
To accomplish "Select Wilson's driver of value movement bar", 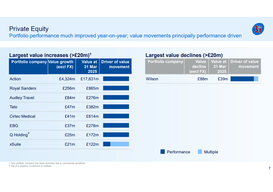I will 244,79.
